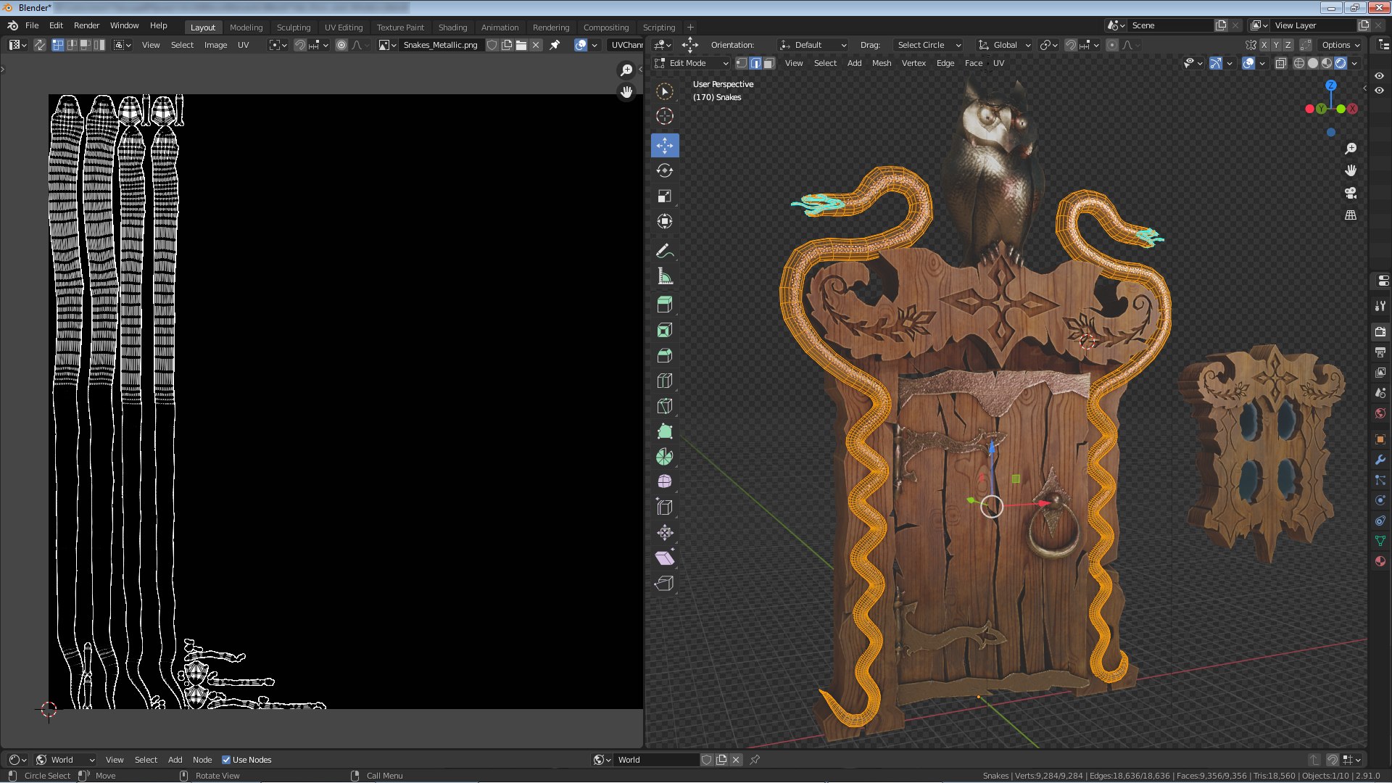Choose the Knife tool
1392x783 pixels.
tap(664, 406)
